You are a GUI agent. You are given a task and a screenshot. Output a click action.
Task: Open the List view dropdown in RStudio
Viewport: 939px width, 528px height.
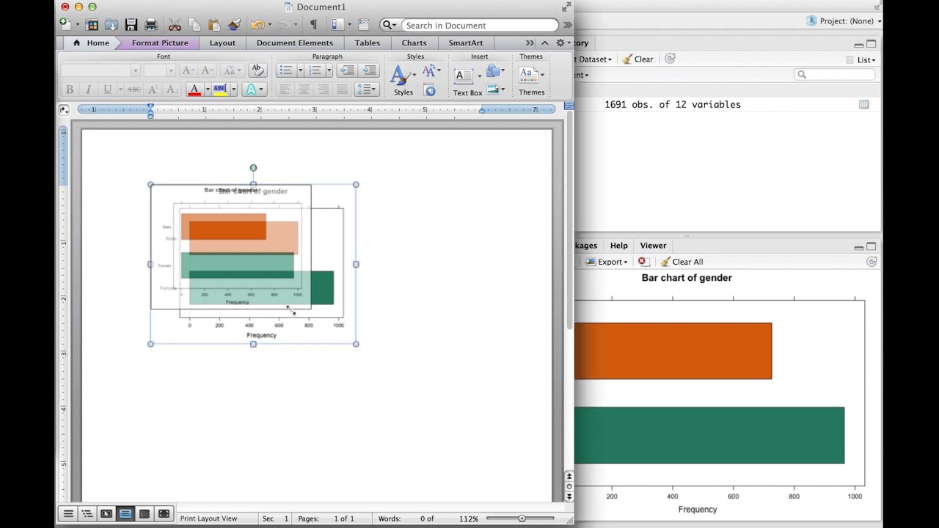(x=861, y=60)
